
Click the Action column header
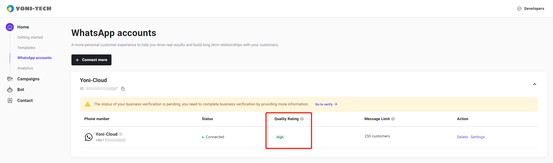point(463,119)
